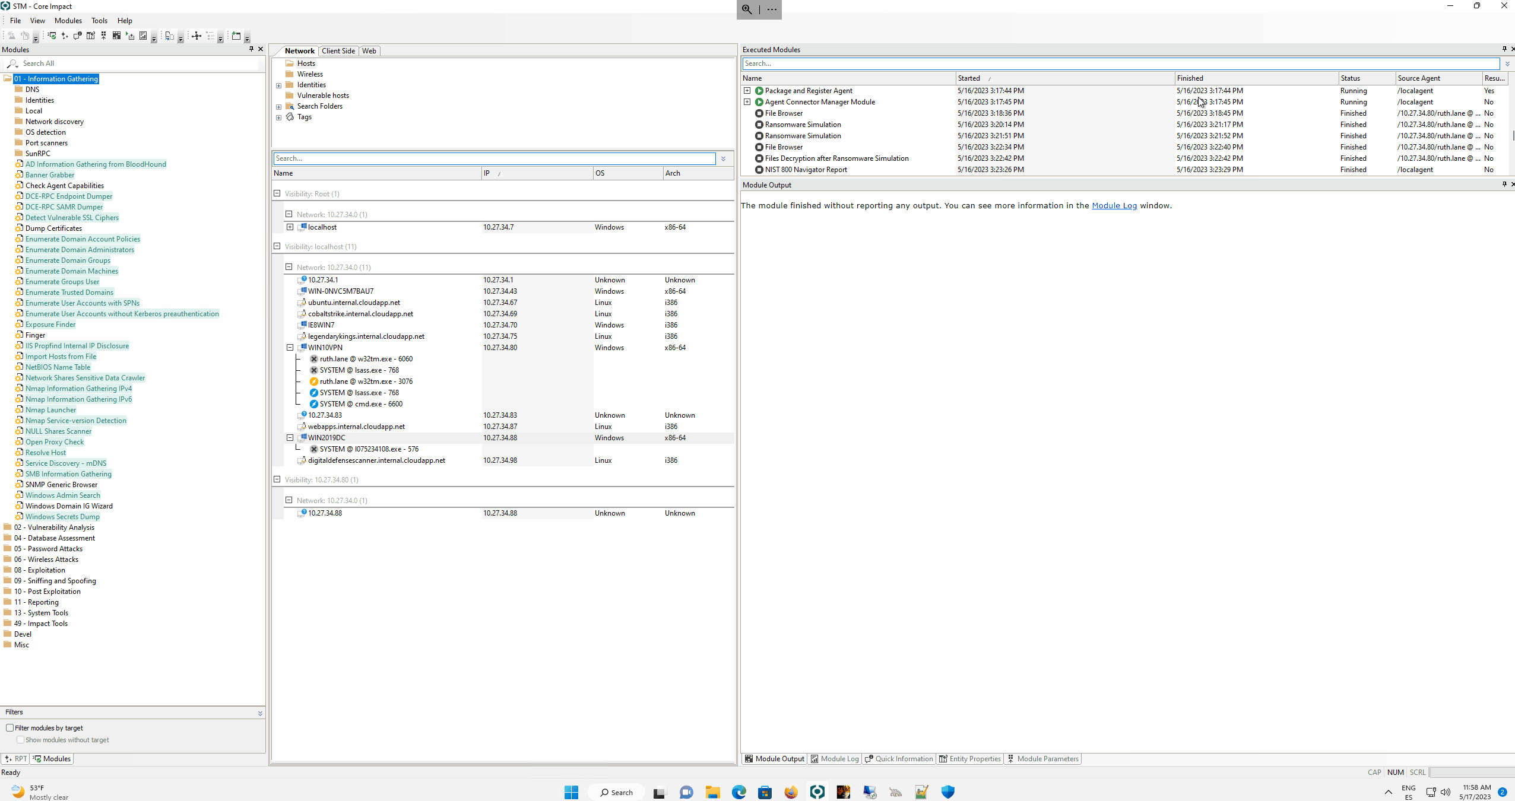
Task: Click the page with blue arrow toolbar icon
Action: (x=169, y=36)
